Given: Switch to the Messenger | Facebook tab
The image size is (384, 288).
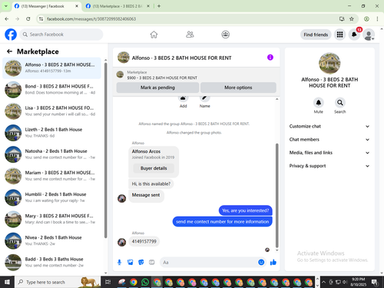Looking at the screenshot, I should 47,6.
